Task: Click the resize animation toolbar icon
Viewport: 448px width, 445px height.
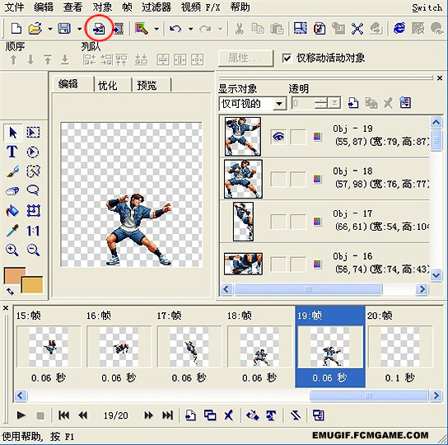Action: coord(301,29)
